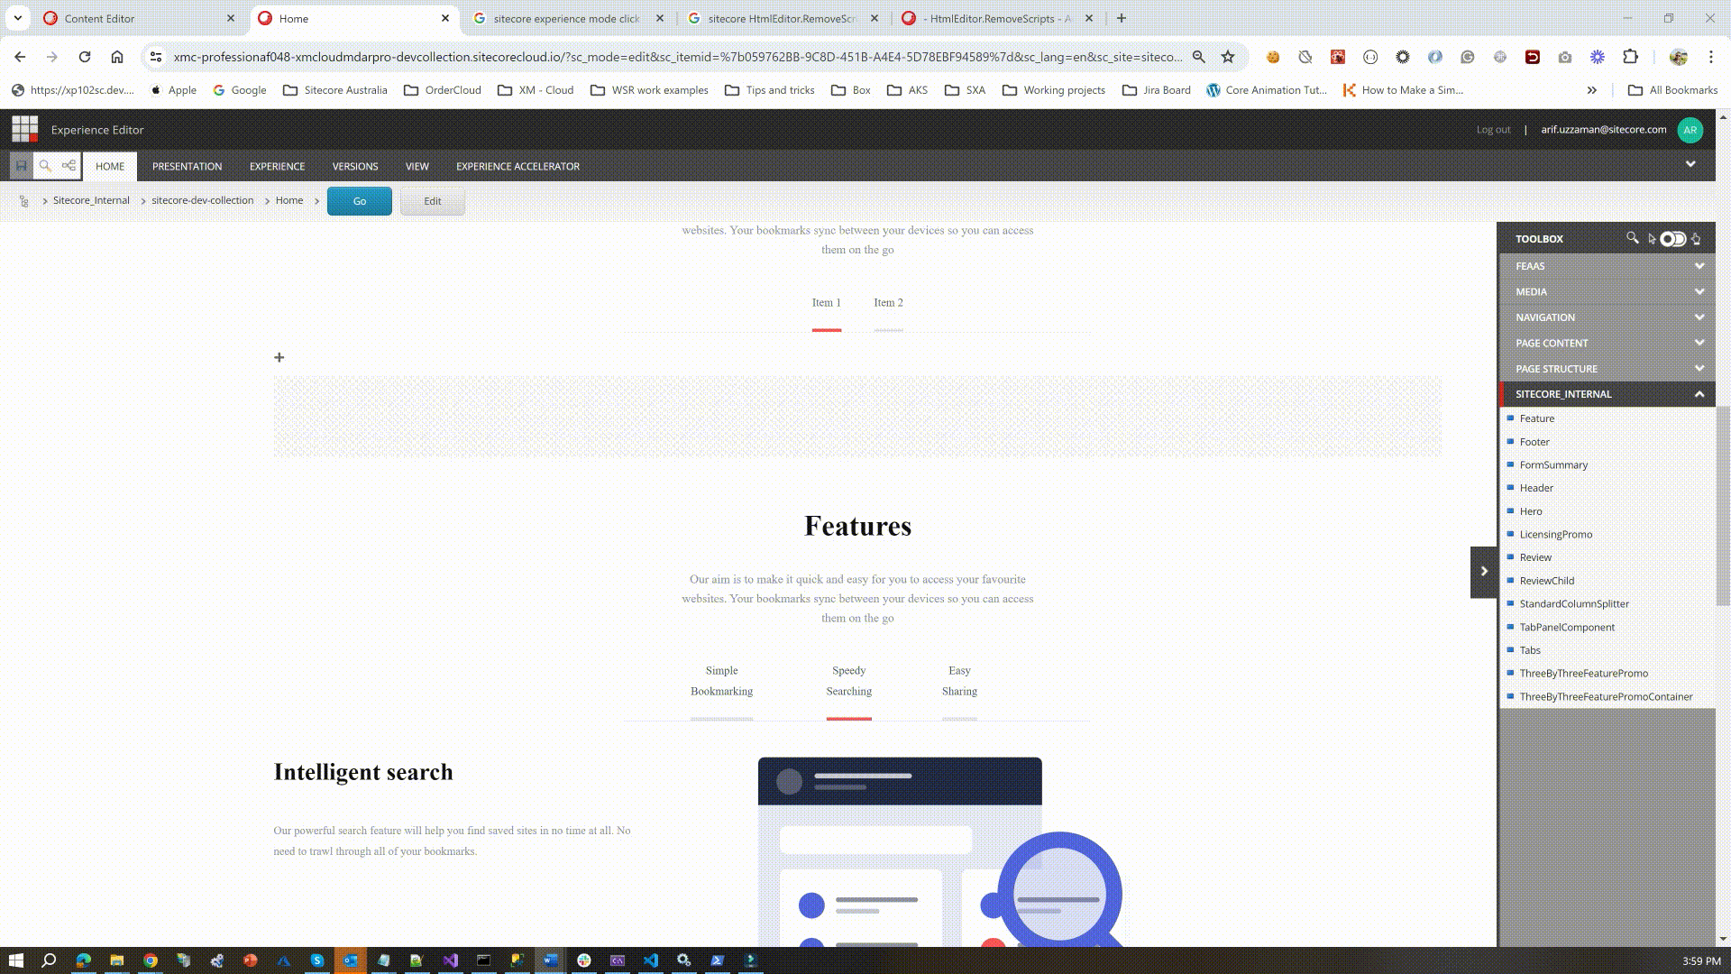This screenshot has height=974, width=1731.
Task: Select the Hero component in the Toolbox list
Action: point(1530,510)
